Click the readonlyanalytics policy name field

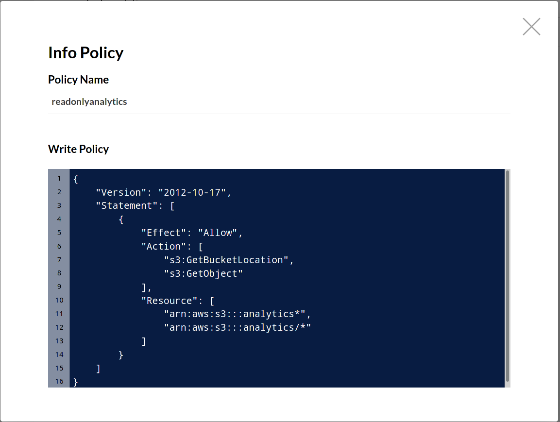(89, 101)
